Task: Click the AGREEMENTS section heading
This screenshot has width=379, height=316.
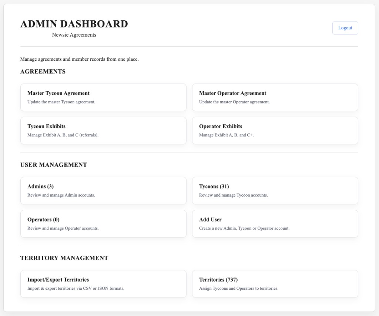Action: [x=43, y=72]
